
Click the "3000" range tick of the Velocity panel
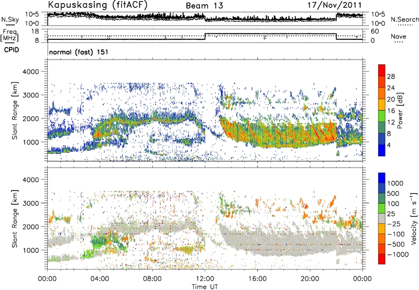[x=31, y=203]
